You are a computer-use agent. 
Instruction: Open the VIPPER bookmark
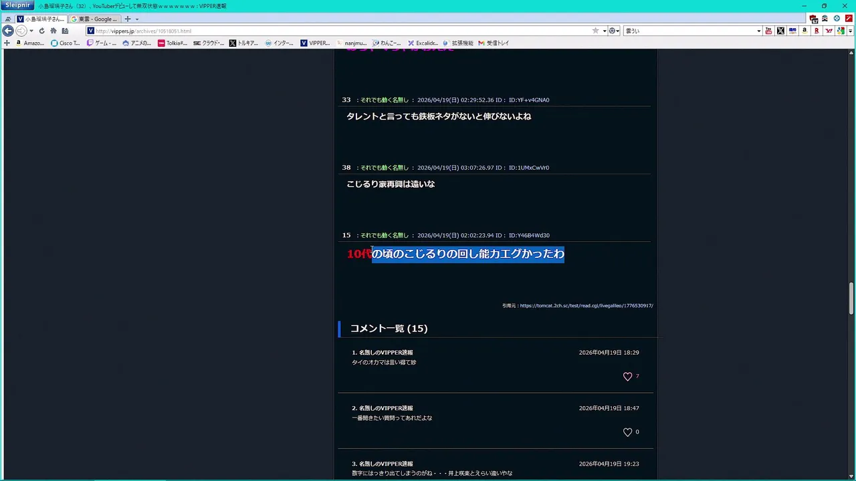point(315,43)
